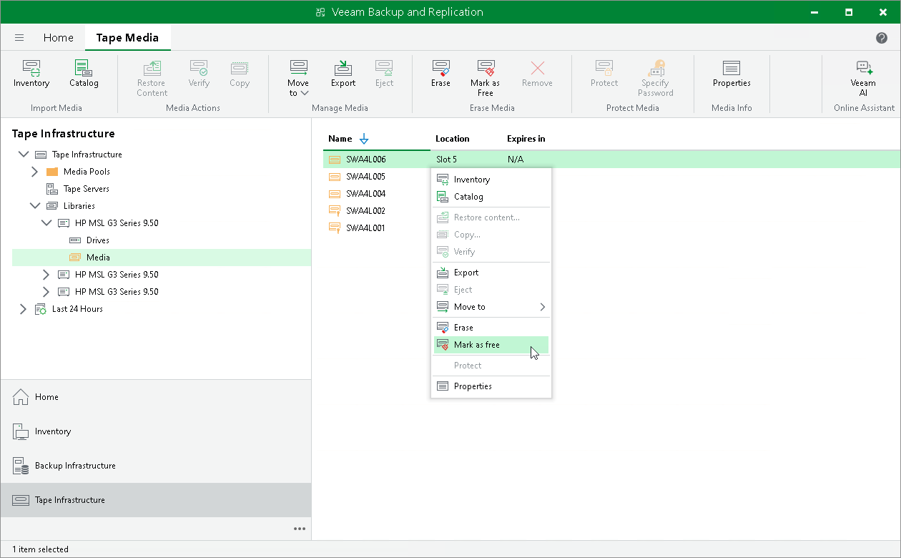Choose Export from the context menu
This screenshot has width=901, height=558.
pos(491,273)
